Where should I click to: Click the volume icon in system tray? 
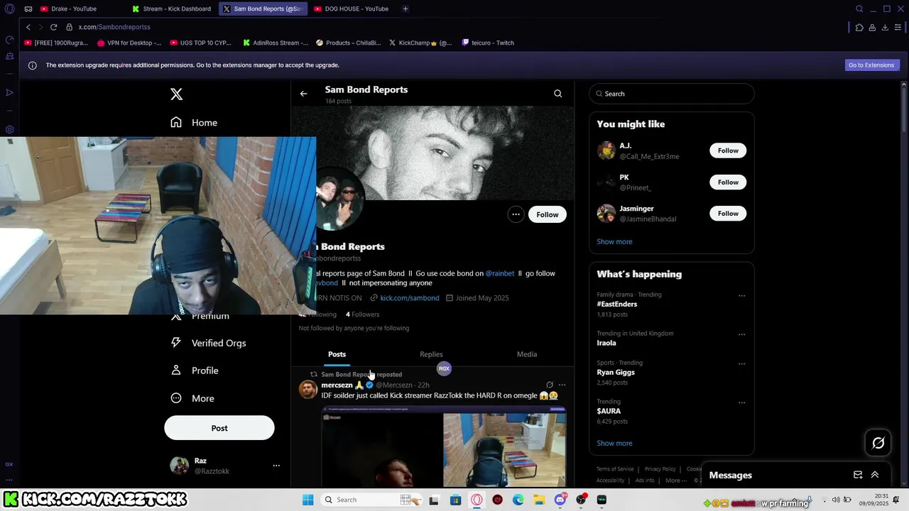coord(836,500)
